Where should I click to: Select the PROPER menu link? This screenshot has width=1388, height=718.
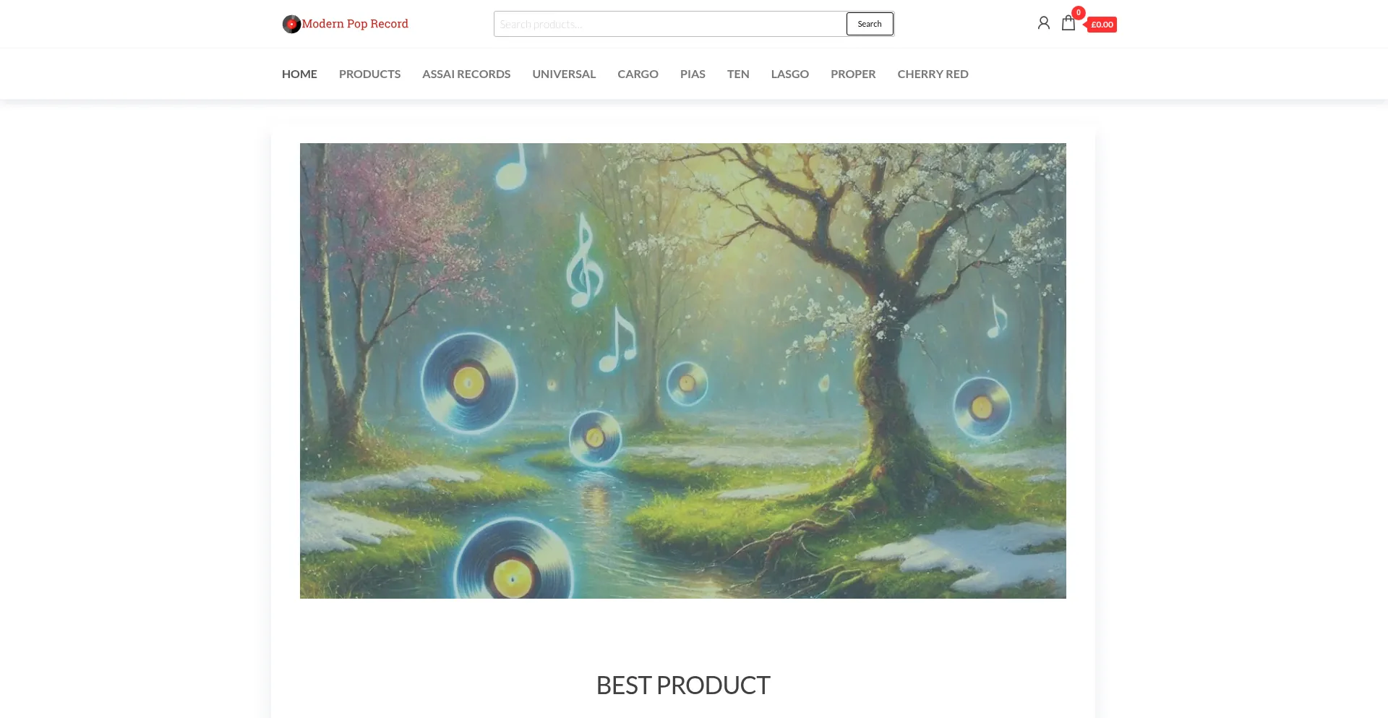(x=853, y=74)
